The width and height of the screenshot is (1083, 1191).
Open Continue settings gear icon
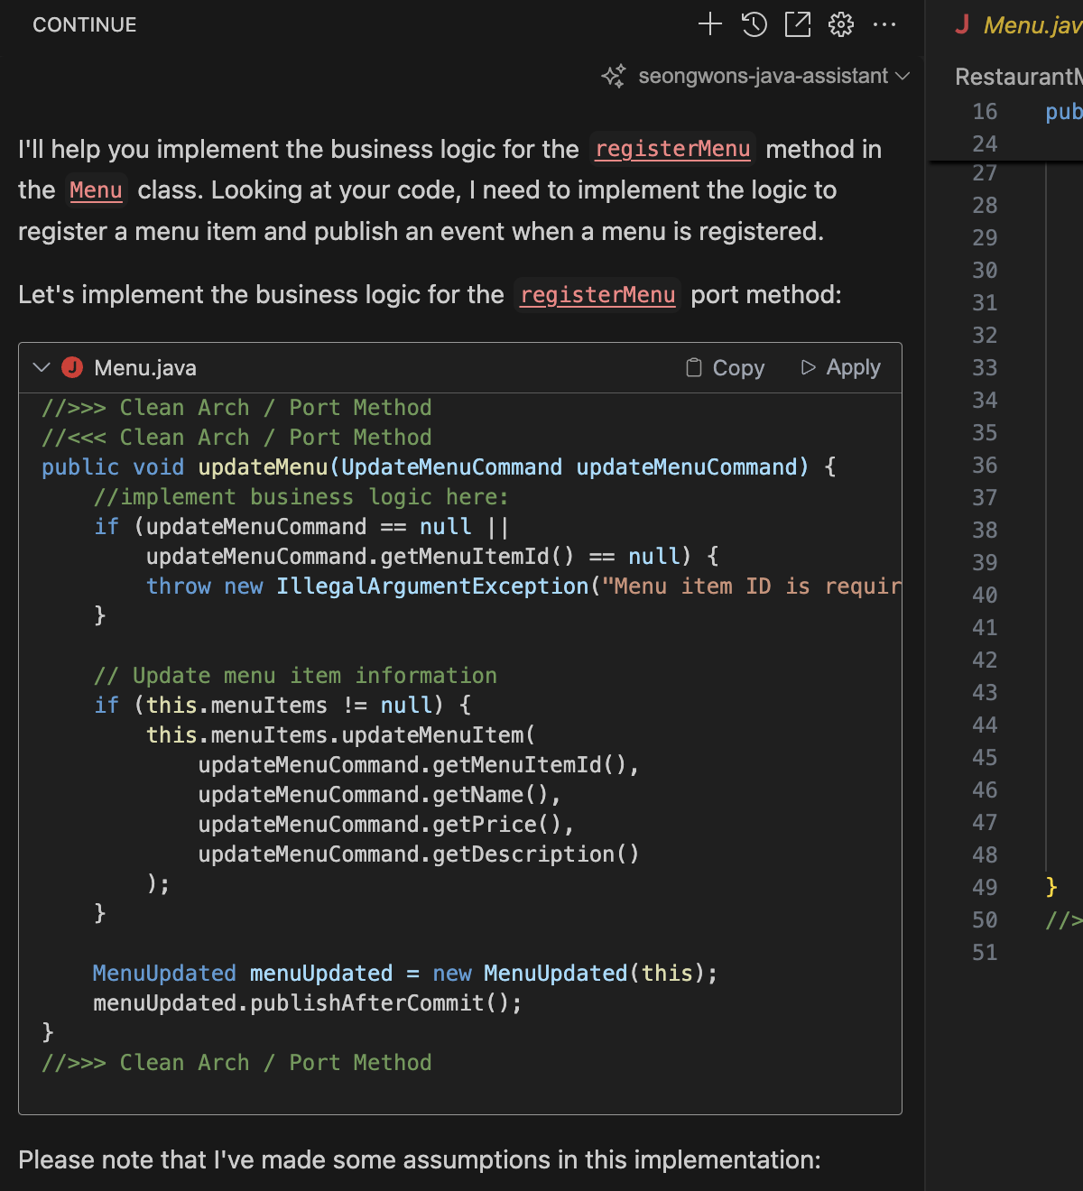point(841,24)
